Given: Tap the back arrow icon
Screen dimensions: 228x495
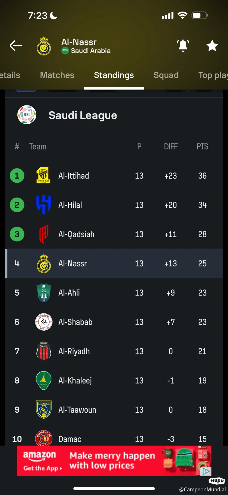Looking at the screenshot, I should pos(16,46).
